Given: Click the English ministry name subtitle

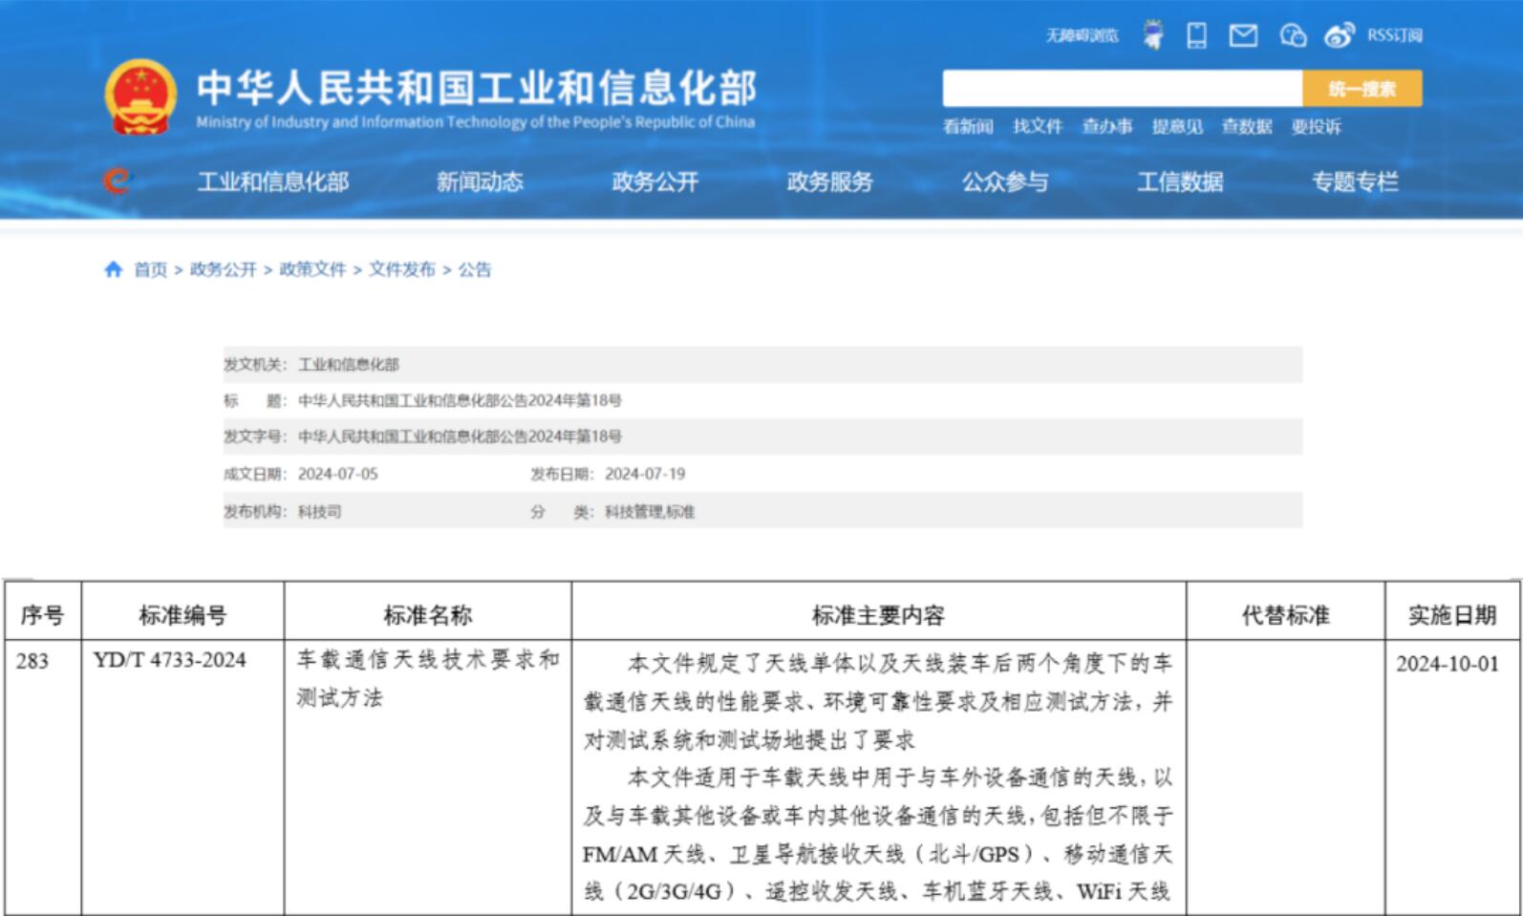Looking at the screenshot, I should click(x=476, y=122).
